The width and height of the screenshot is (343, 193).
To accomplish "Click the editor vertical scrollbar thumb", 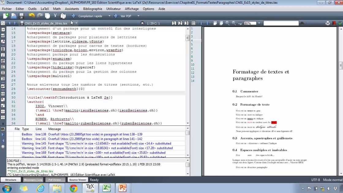I will click(x=187, y=38).
